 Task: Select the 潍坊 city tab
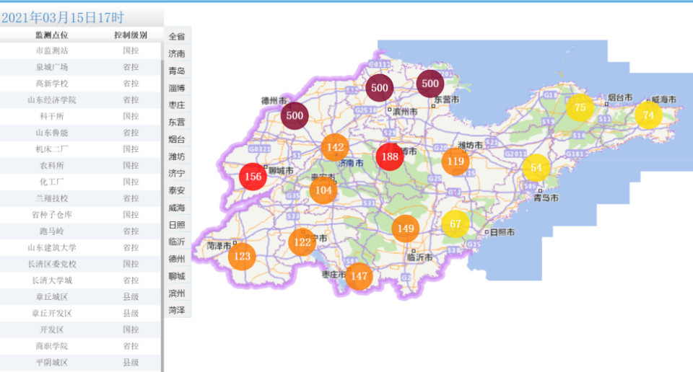tap(178, 156)
